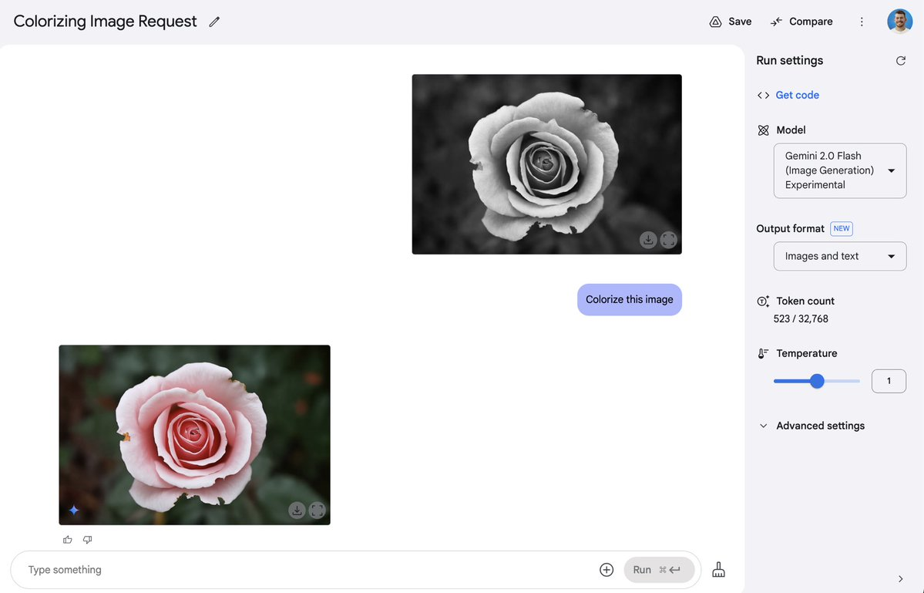Click the Save button
Screen dimensions: 924x593
click(731, 22)
